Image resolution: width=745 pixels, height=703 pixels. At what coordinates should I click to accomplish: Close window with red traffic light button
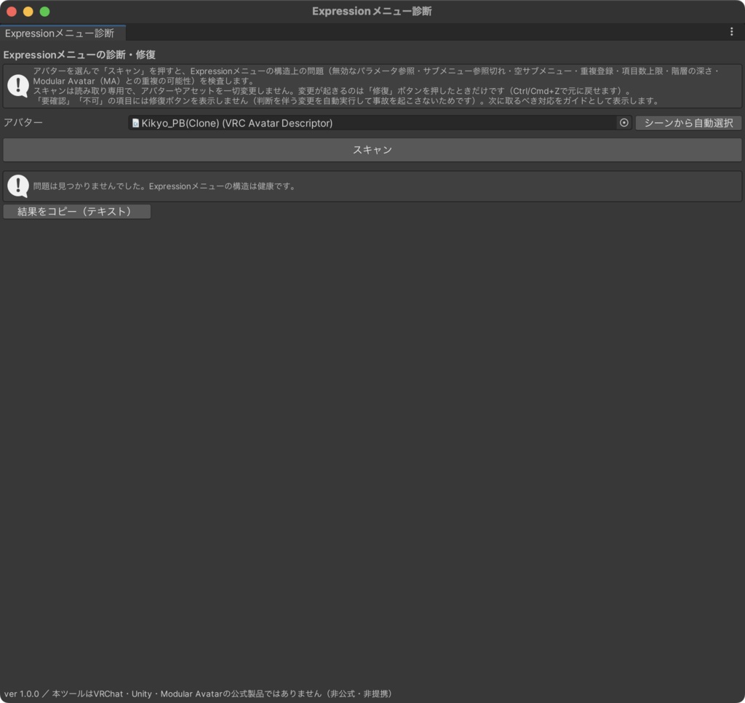(12, 12)
